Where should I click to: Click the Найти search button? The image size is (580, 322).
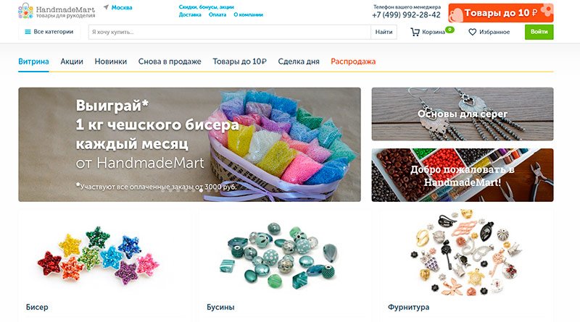tap(384, 32)
